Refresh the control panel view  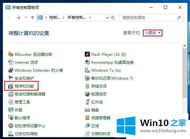[x=113, y=18]
